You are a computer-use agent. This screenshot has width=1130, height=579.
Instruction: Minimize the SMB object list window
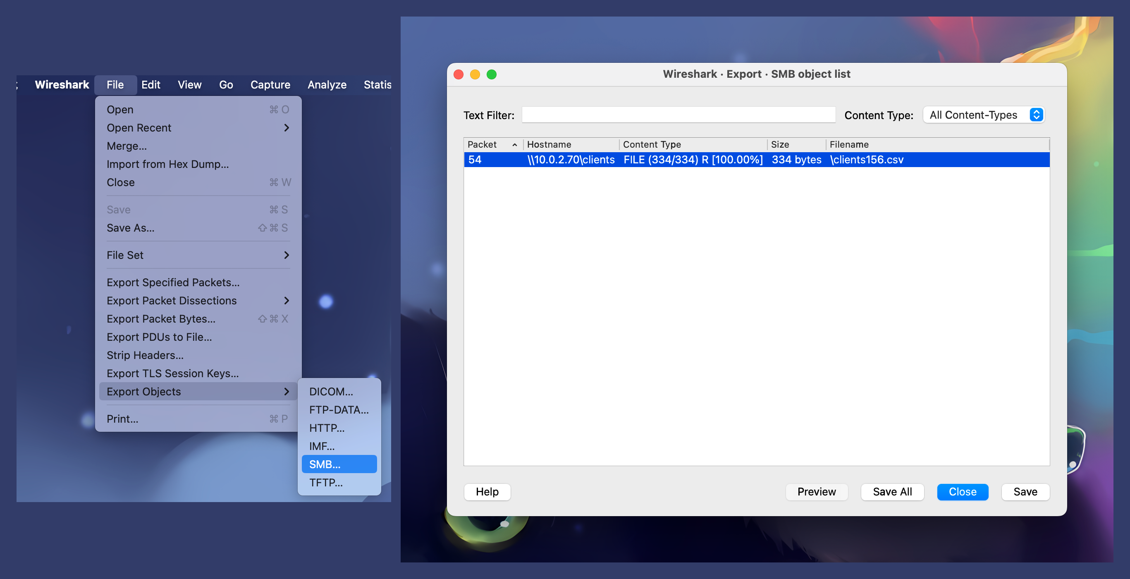point(475,74)
